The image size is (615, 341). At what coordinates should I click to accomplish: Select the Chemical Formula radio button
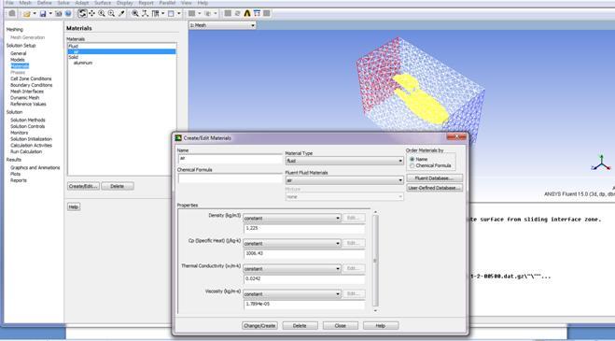click(412, 165)
